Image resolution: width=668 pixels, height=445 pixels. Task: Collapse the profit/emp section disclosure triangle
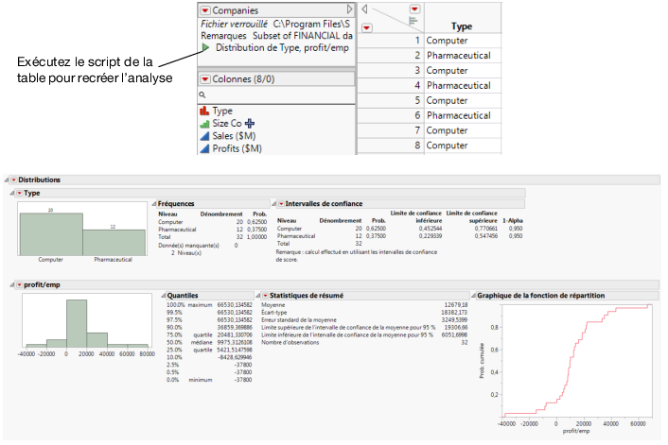point(12,285)
